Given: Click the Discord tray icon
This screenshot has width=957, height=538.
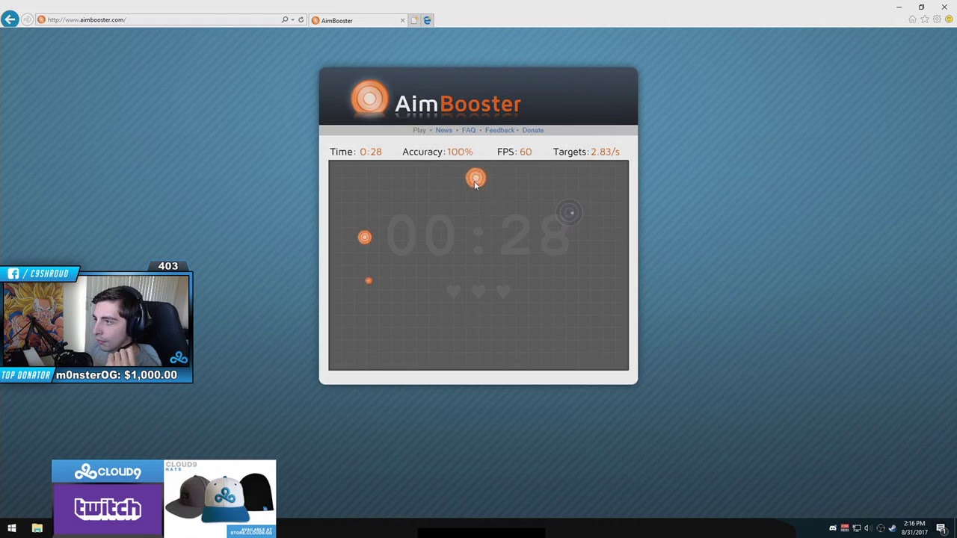Looking at the screenshot, I should [832, 528].
